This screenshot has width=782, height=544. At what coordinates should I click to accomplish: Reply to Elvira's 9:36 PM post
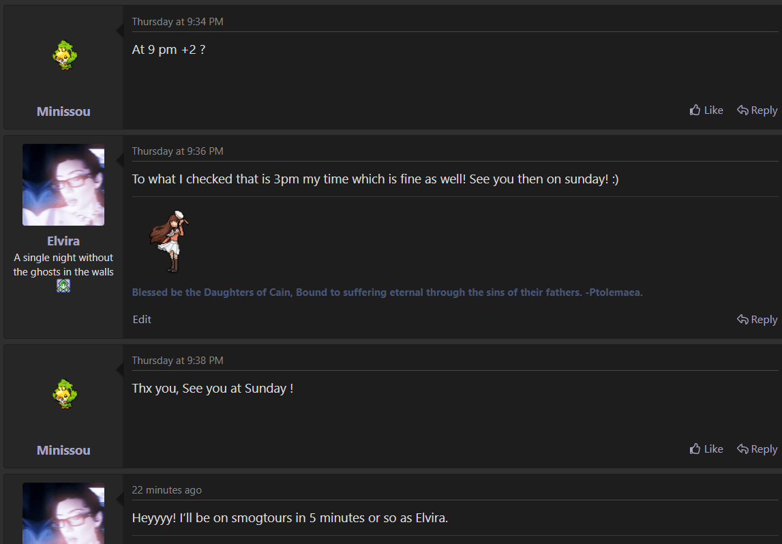(757, 320)
